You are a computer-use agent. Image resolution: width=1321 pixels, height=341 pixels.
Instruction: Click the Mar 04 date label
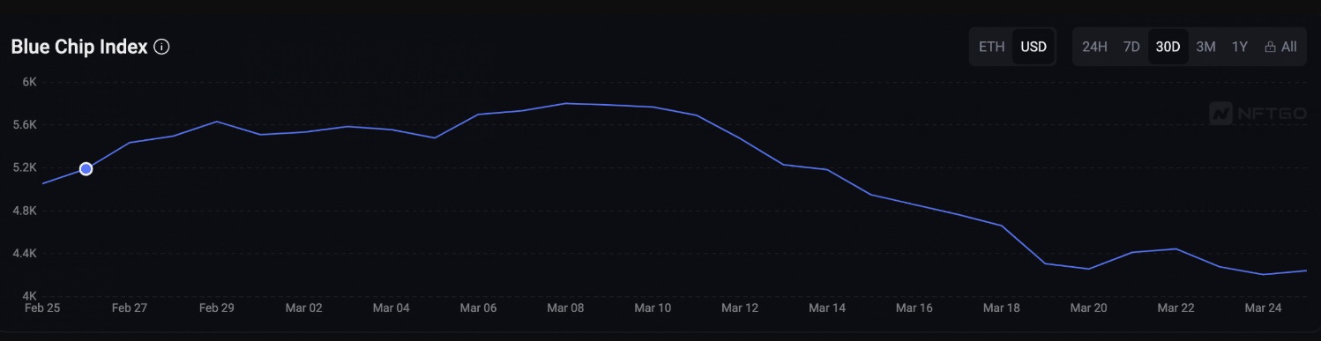click(x=391, y=308)
